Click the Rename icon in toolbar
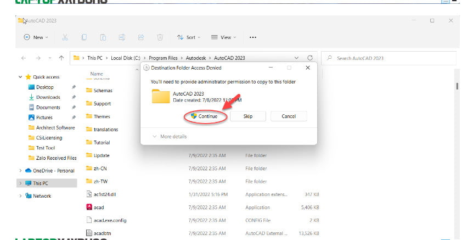This screenshot has height=240, width=462. tap(122, 37)
